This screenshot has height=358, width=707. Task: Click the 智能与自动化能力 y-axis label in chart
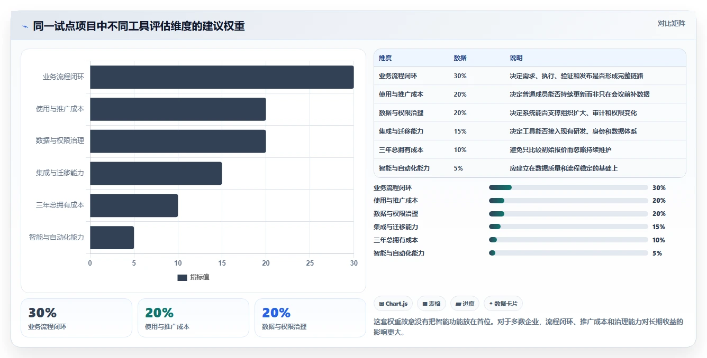click(57, 238)
